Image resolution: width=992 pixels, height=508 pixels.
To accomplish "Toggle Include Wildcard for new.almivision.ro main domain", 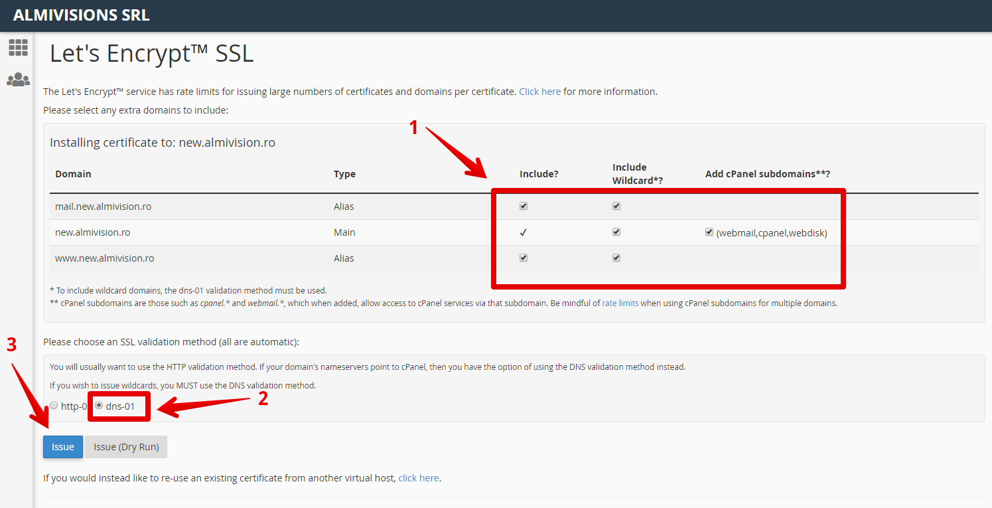I will point(616,232).
